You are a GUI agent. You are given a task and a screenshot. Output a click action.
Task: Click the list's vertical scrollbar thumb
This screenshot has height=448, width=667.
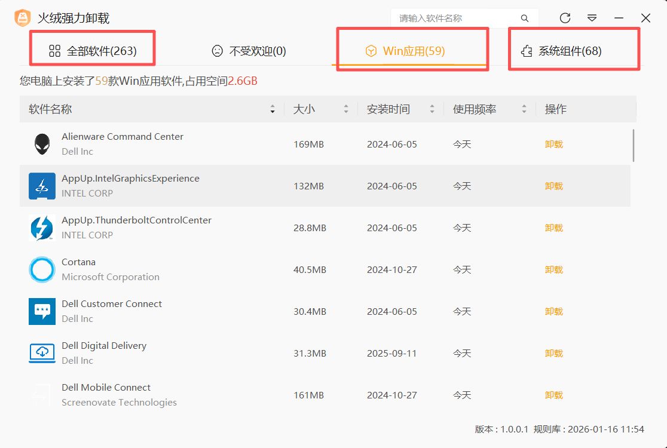(634, 145)
